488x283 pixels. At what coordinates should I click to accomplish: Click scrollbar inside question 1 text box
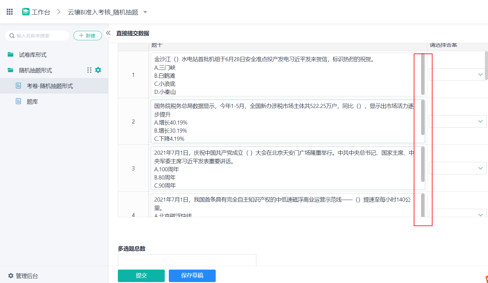click(423, 74)
